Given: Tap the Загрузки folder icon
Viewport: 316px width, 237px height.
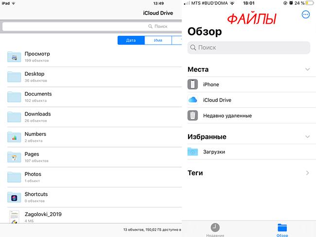Looking at the screenshot, I should coord(193,152).
